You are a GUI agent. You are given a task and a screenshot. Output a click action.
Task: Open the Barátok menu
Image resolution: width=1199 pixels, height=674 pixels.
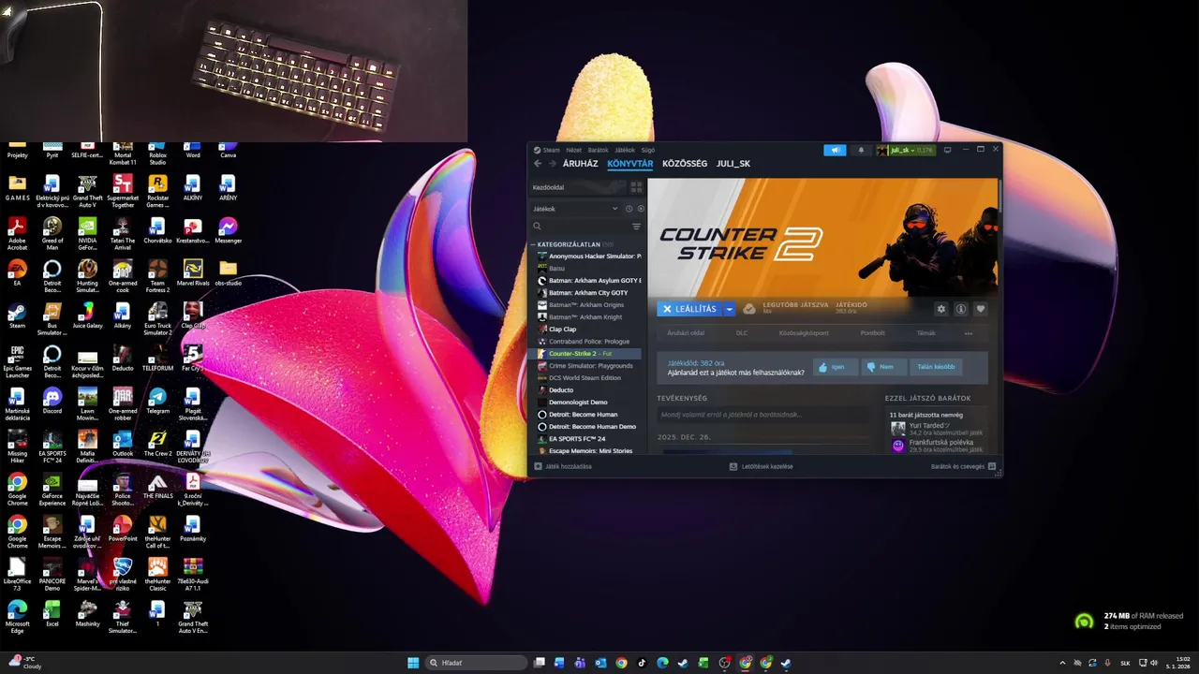click(x=598, y=150)
